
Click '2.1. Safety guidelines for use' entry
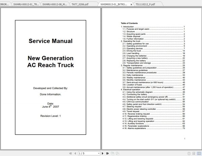coord(154,44)
